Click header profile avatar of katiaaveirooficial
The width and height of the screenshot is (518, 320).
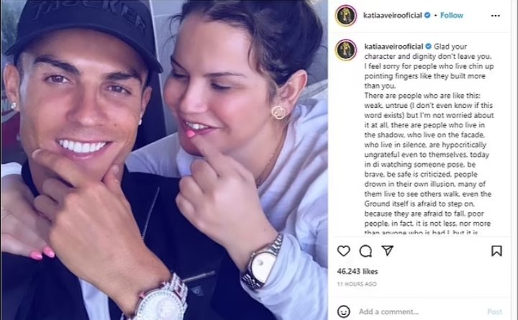coord(346,16)
